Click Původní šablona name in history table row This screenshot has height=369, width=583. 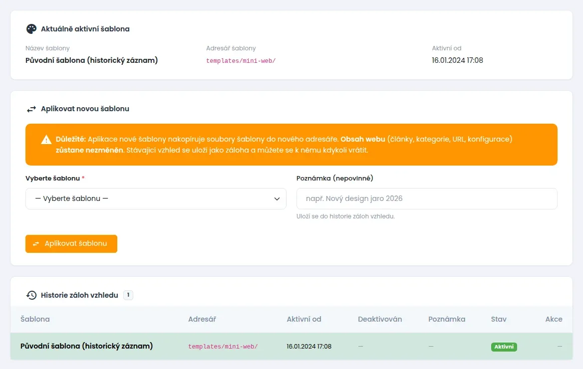pyautogui.click(x=87, y=346)
